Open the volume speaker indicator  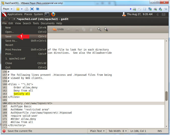[157, 14]
